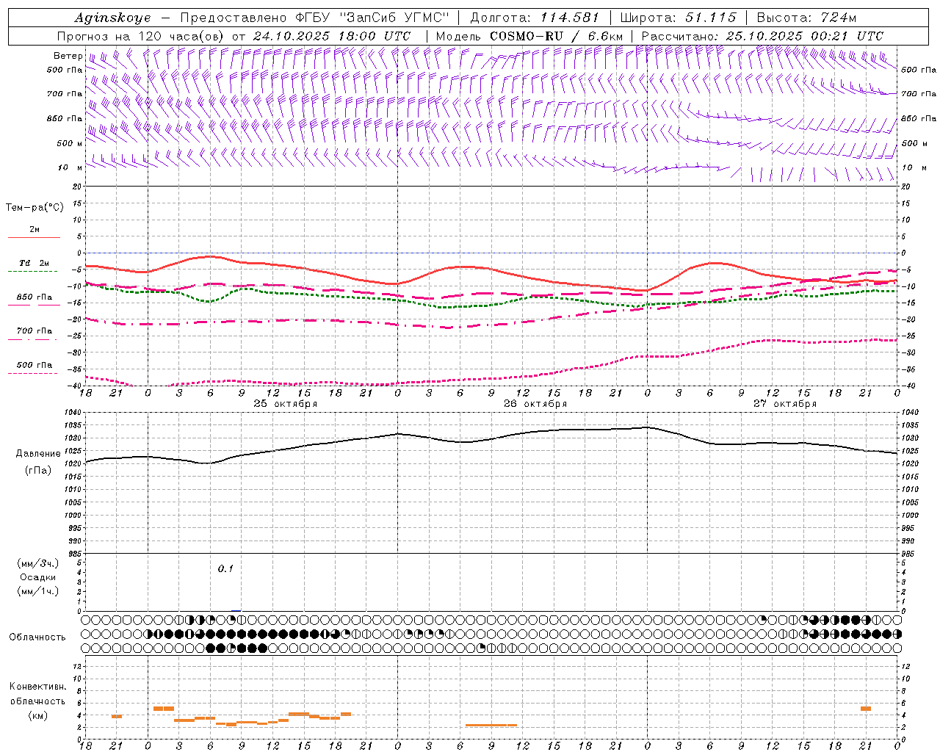Image resolution: width=940 pixels, height=752 pixels.
Task: Click the 10 м wind level label on left
Action: coord(70,167)
